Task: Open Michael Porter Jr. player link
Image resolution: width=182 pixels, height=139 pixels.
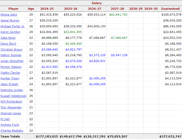Action: (x=13, y=26)
